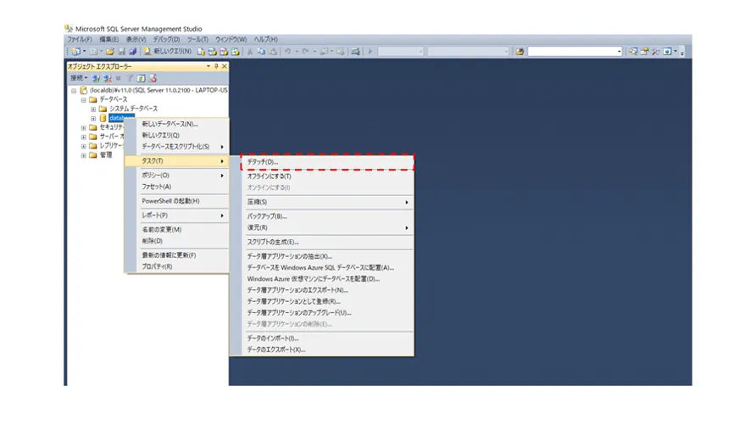Close the Object Explorer panel

tap(224, 66)
